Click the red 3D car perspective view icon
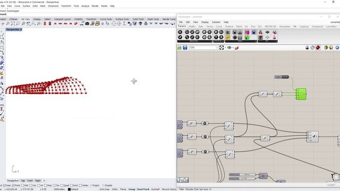Viewport: 340px width, 191px height. (75, 23)
